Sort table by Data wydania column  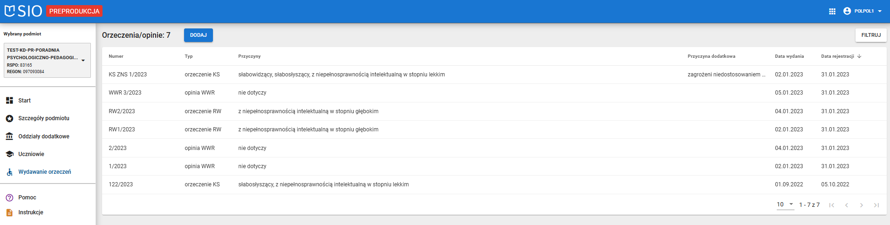click(x=789, y=56)
